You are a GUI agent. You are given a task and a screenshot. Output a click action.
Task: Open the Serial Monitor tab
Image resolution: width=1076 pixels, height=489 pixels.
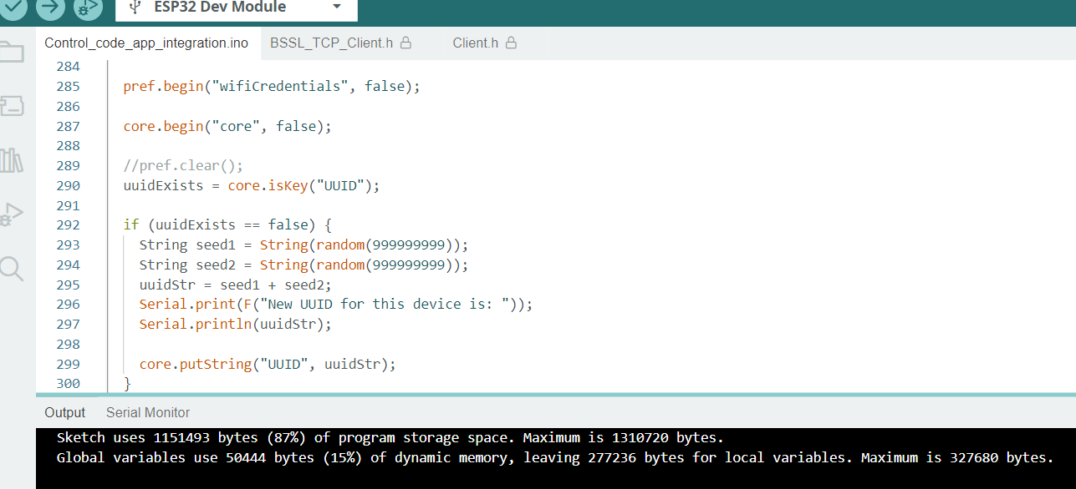click(x=148, y=412)
